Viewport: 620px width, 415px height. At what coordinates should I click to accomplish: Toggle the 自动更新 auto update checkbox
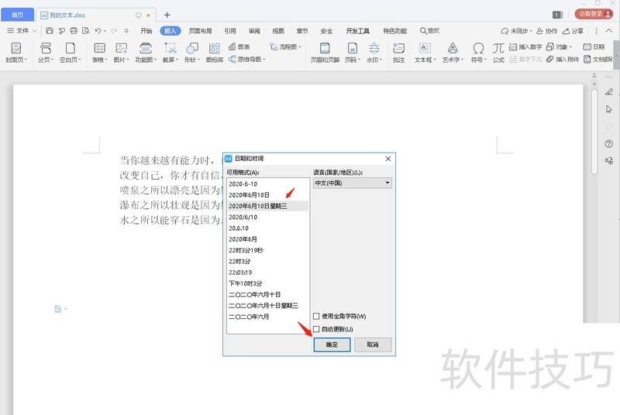[316, 329]
